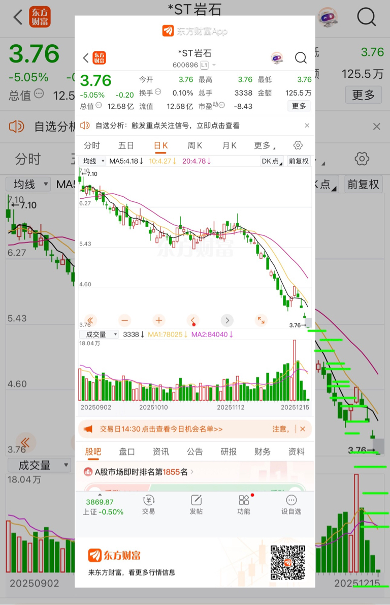Open background window's 均线 dropdown

pos(28,184)
